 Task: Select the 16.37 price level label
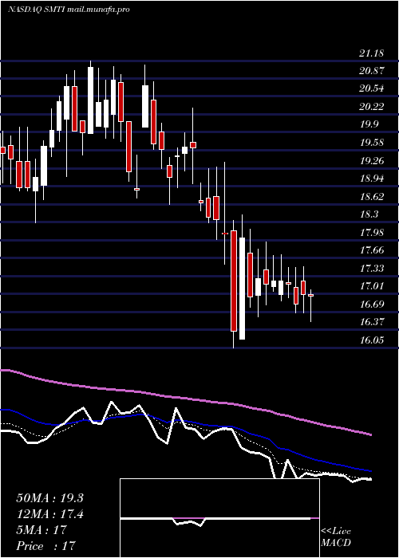click(x=371, y=322)
